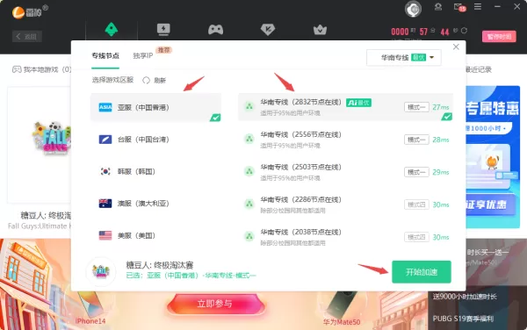This screenshot has height=330, width=527.
Task: Open 模式一 mode selector on the 29ms node
Action: (416, 172)
